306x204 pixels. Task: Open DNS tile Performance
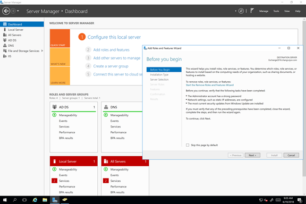pyautogui.click(x=118, y=132)
